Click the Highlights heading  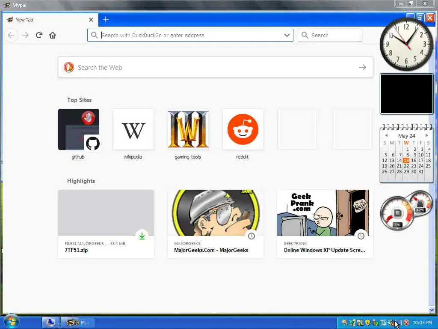(x=81, y=181)
